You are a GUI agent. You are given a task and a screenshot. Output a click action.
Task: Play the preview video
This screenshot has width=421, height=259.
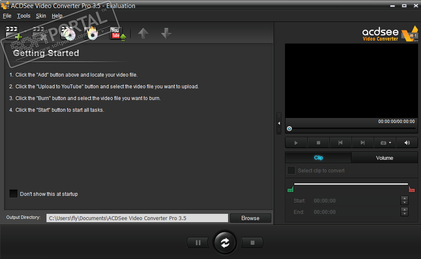pos(296,143)
